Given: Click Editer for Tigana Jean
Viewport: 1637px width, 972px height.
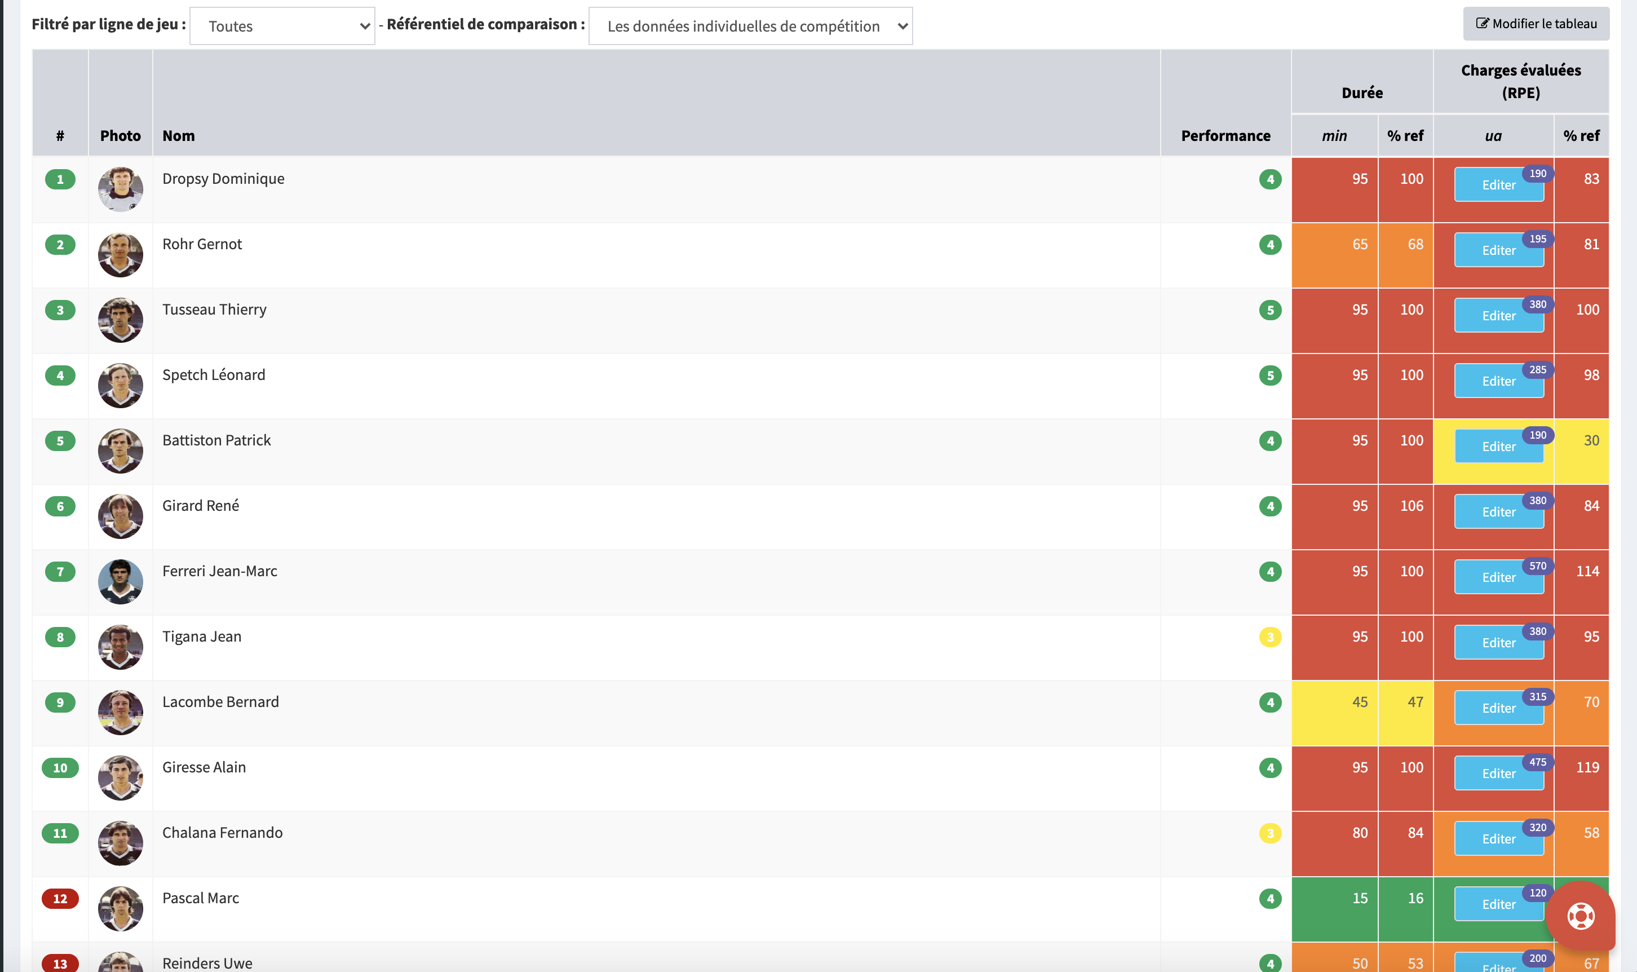Looking at the screenshot, I should click(1499, 643).
